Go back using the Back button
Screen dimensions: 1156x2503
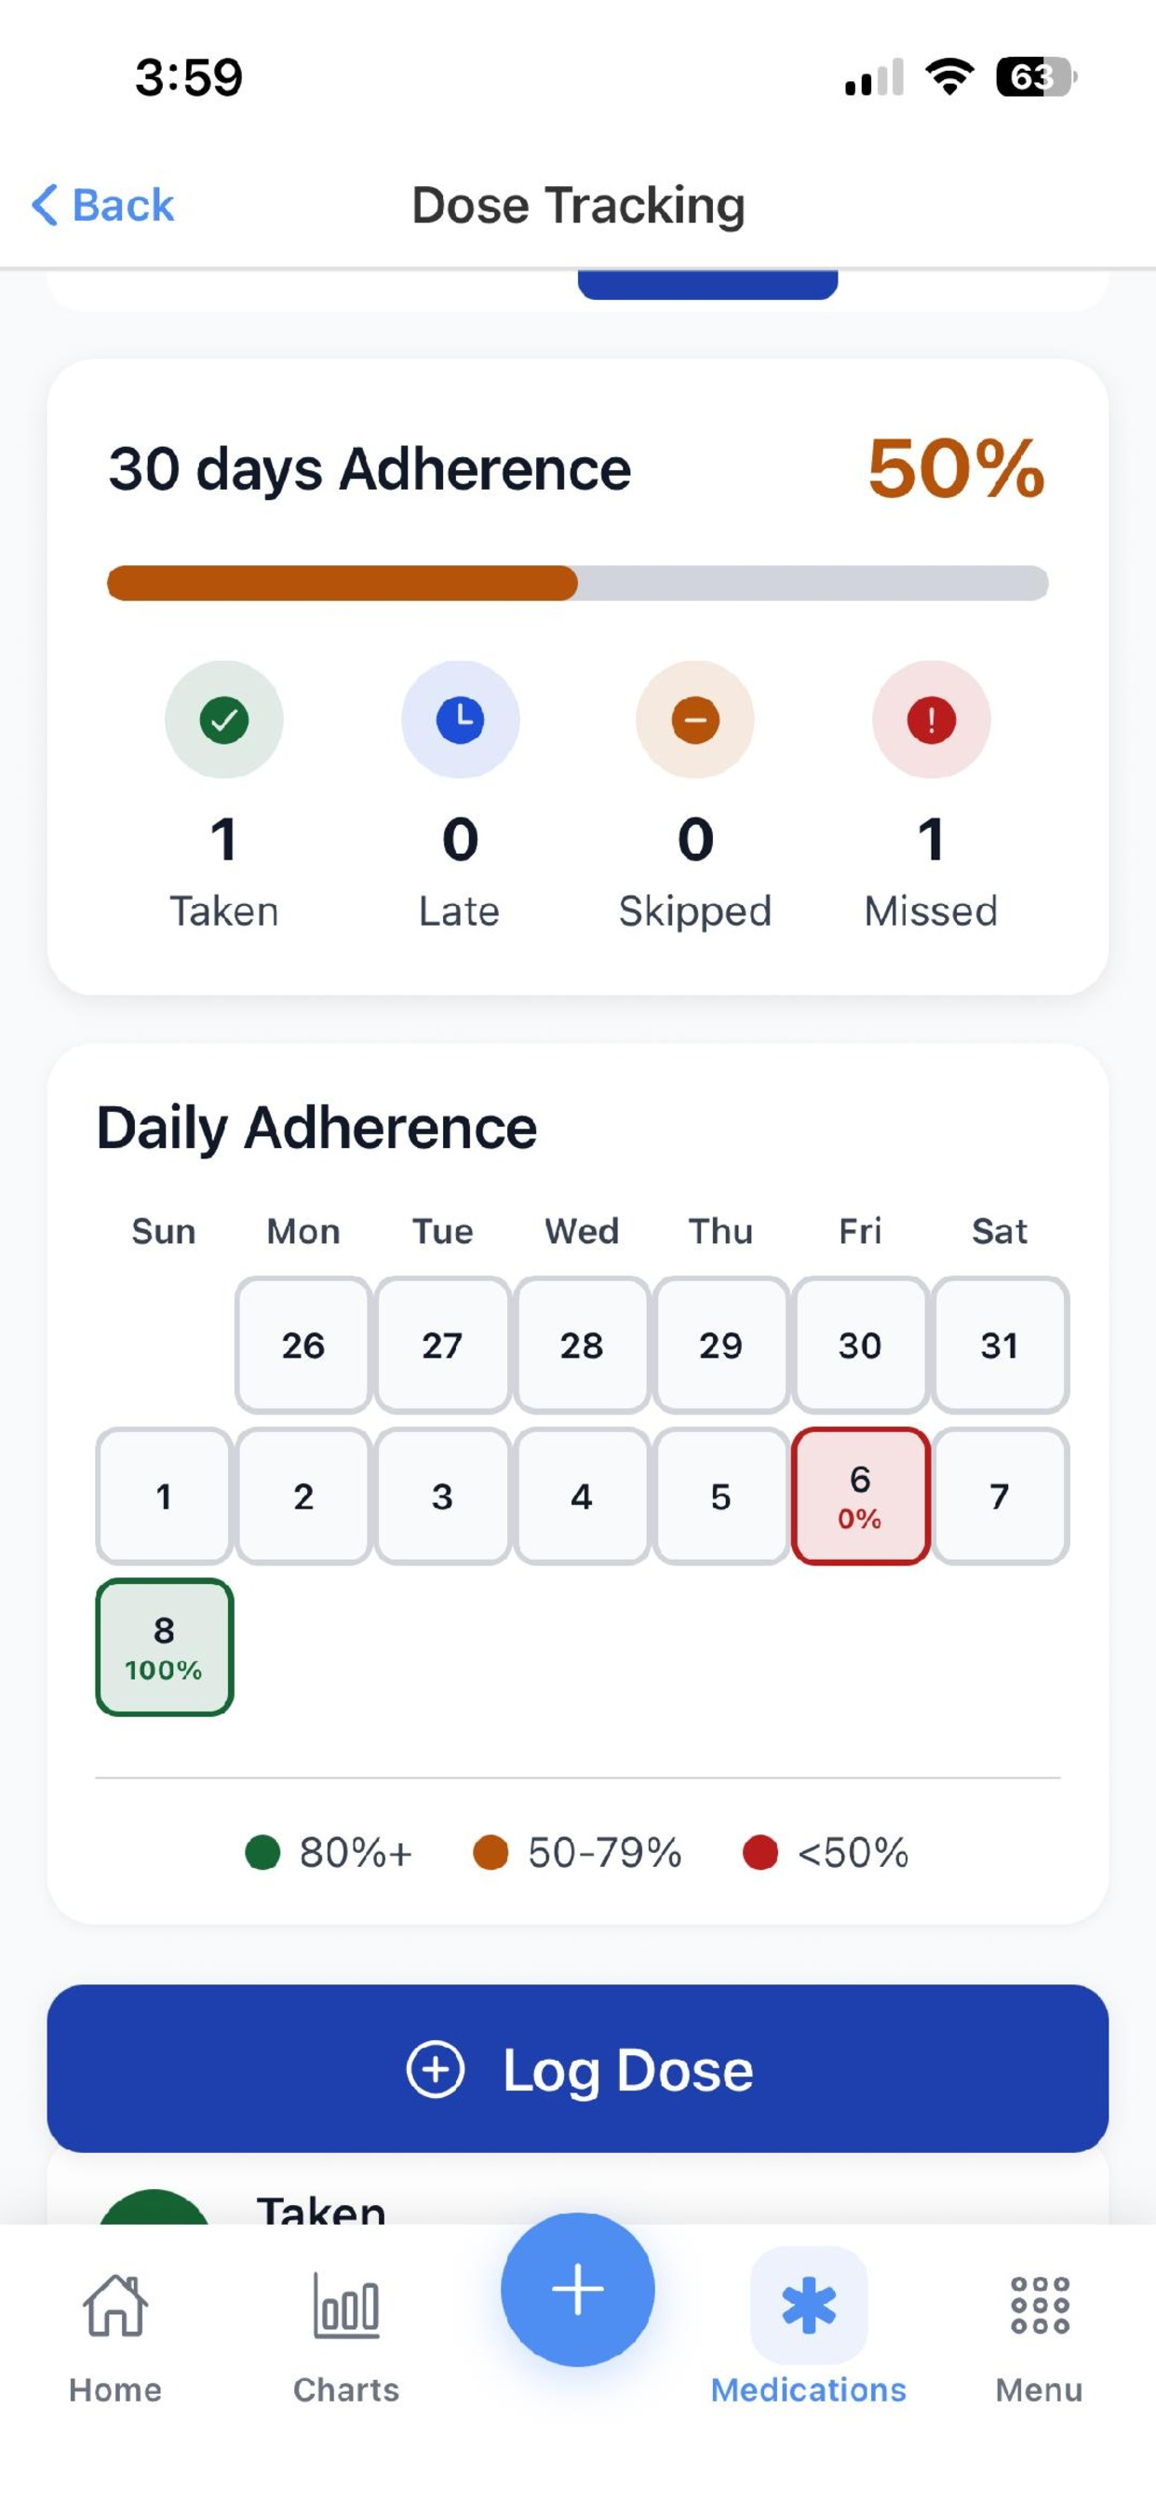pos(103,205)
